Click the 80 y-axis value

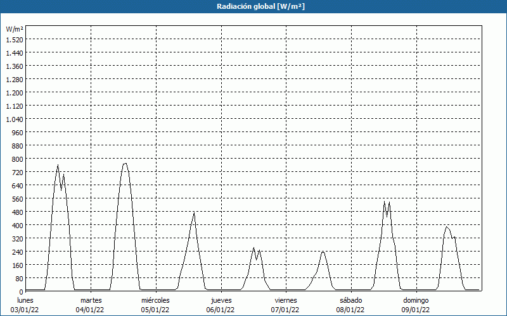coord(19,278)
